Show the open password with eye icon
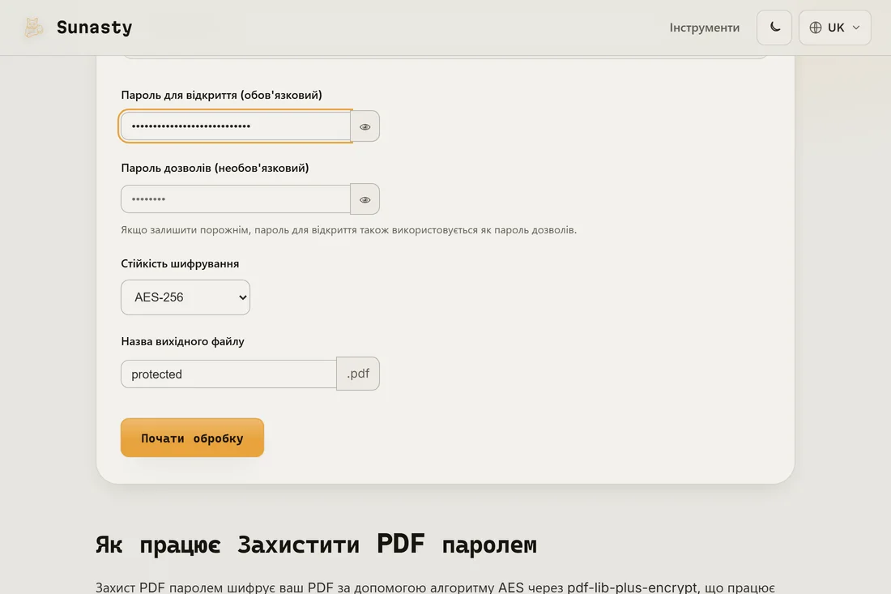This screenshot has height=594, width=891. pyautogui.click(x=364, y=126)
